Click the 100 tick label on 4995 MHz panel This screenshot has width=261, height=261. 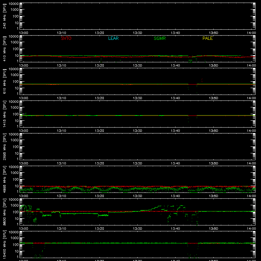click(16, 179)
